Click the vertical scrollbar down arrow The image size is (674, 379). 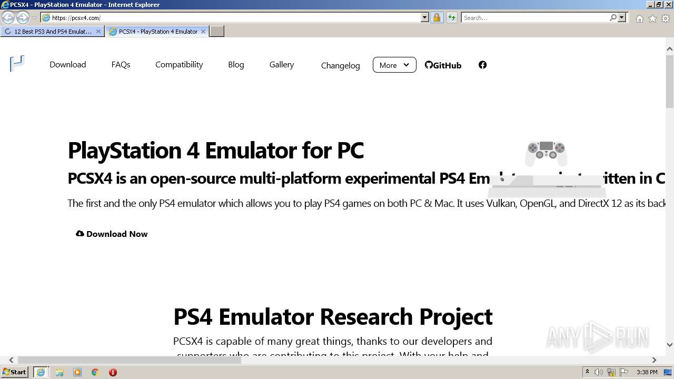pos(670,345)
